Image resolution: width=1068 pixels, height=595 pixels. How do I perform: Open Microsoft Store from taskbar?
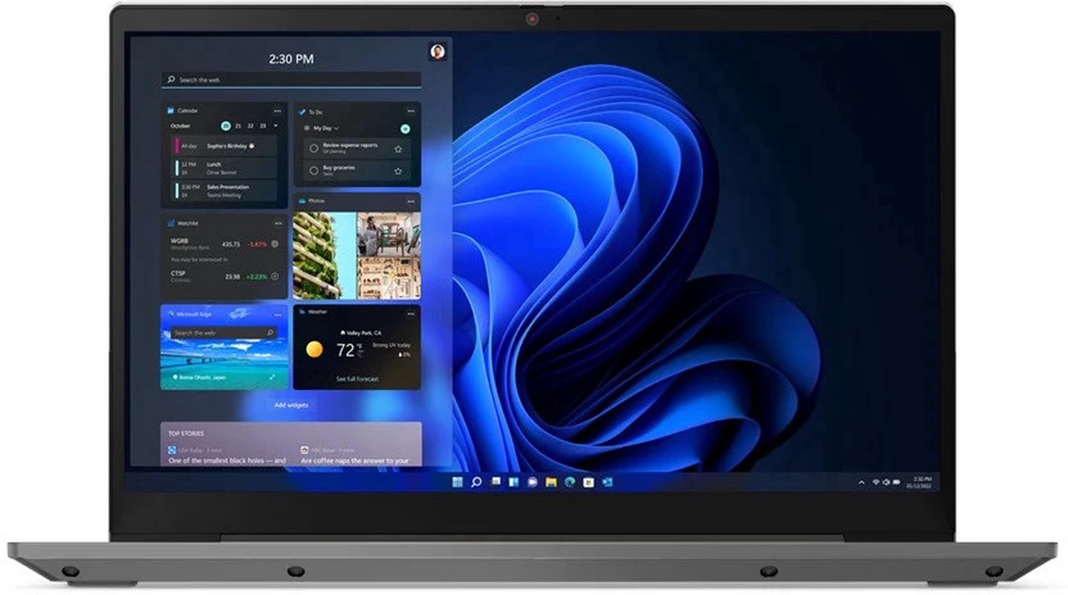point(588,482)
